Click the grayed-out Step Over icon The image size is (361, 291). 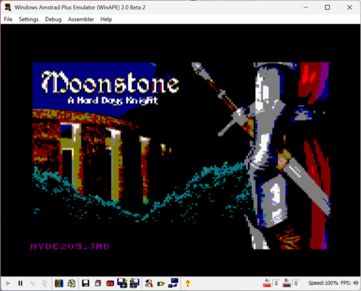tap(45, 284)
